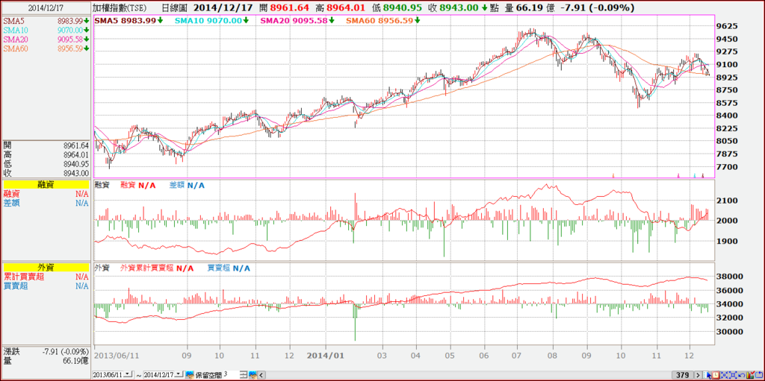Click the 379 bar count button
Viewport: 765px width, 381px height.
click(683, 375)
